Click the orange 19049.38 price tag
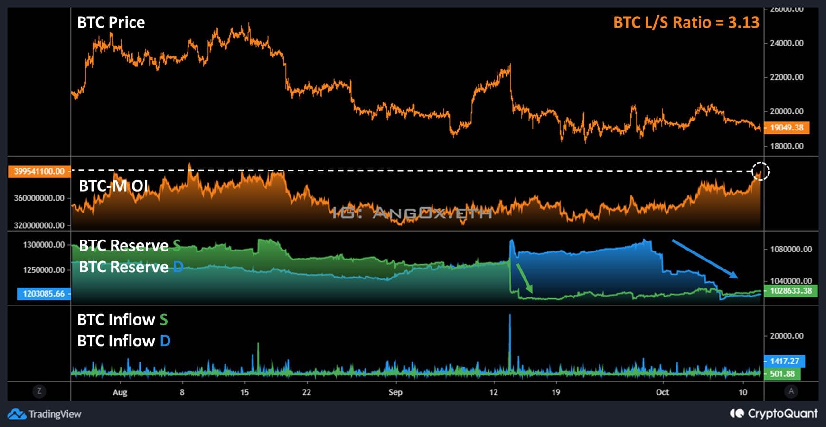Viewport: 826px width, 427px height. 787,127
